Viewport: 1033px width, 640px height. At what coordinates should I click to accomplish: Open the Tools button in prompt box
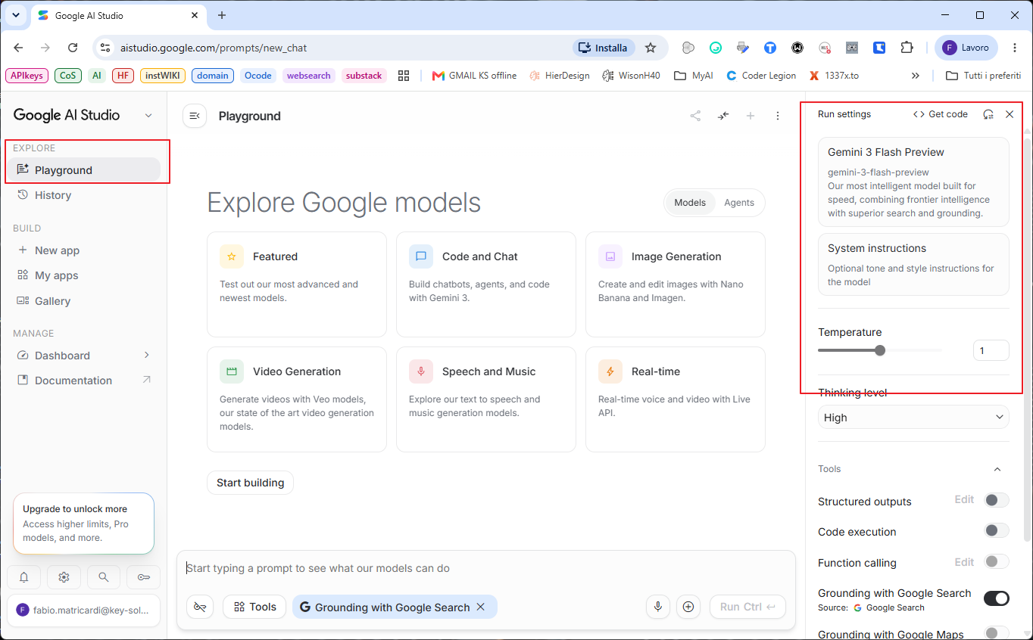(255, 607)
